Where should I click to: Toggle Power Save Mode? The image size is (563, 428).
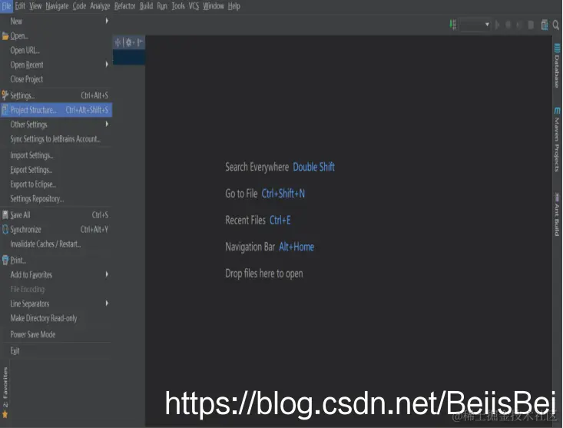point(56,335)
